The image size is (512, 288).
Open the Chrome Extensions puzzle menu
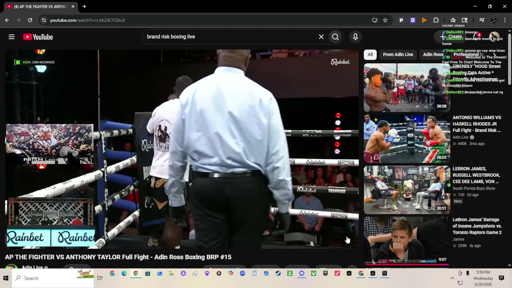[436, 20]
